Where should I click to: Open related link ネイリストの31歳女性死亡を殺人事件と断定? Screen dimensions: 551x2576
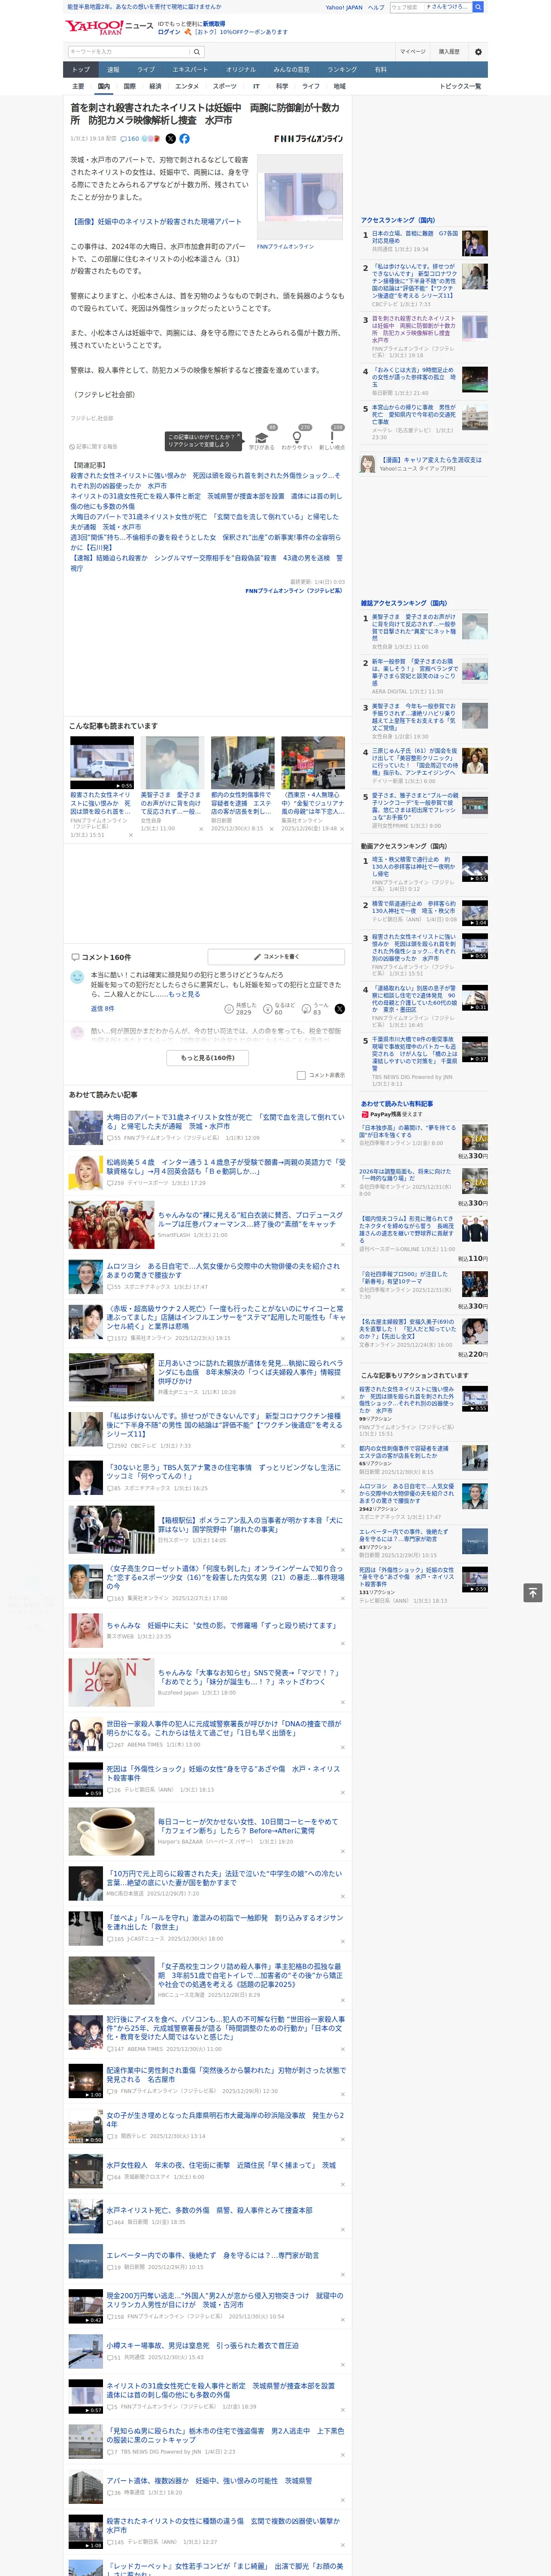click(206, 500)
